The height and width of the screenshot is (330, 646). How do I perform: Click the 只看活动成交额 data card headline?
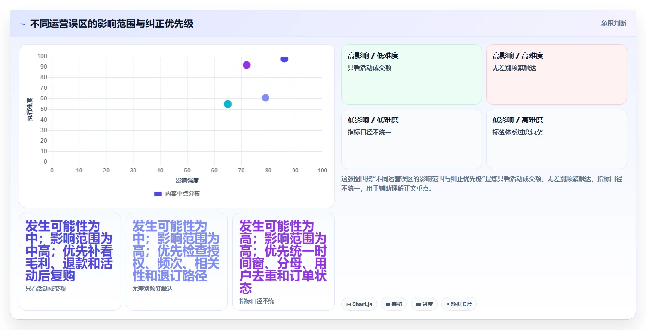[69, 251]
